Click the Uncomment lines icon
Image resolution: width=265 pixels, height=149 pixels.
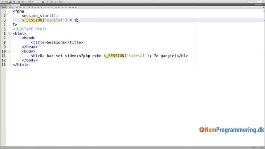click(73, 7)
